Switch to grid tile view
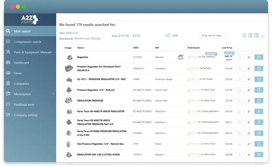272x167 pixels. (x=244, y=36)
